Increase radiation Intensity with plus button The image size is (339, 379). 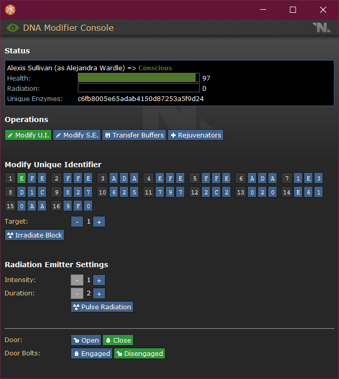click(x=99, y=280)
